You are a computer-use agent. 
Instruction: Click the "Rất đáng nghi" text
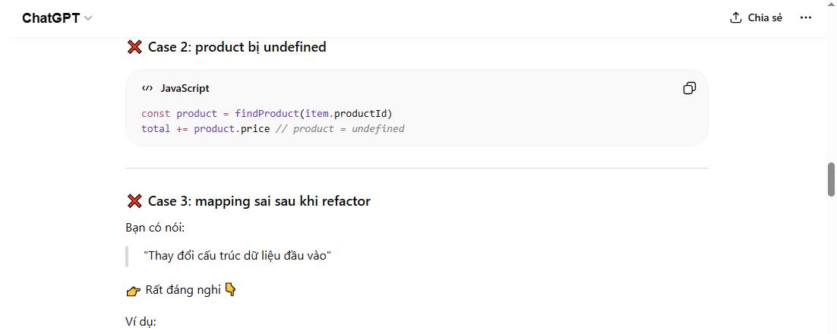[x=183, y=290]
